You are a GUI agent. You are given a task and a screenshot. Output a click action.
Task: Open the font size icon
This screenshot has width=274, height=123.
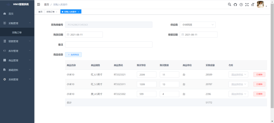point(252,5)
